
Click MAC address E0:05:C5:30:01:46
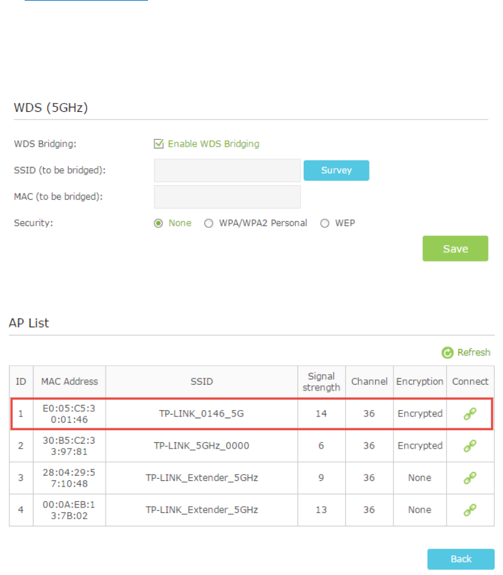tap(69, 414)
